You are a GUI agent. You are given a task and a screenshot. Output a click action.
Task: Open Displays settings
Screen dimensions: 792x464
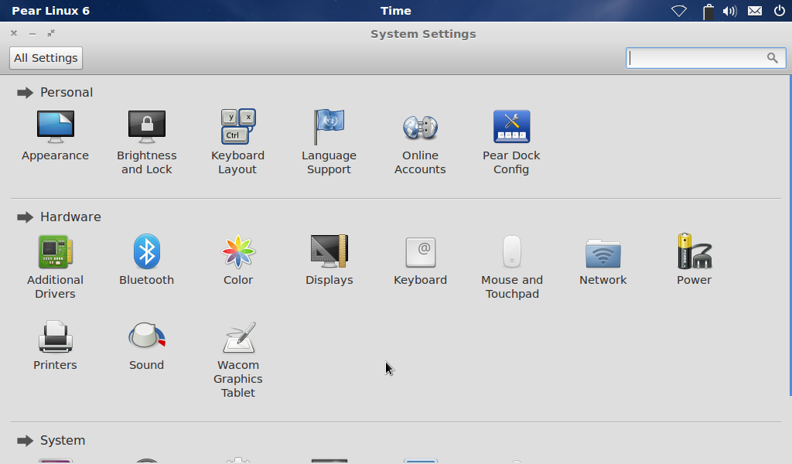[329, 260]
